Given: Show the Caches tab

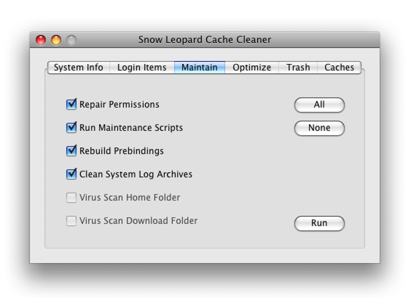Looking at the screenshot, I should pos(339,68).
